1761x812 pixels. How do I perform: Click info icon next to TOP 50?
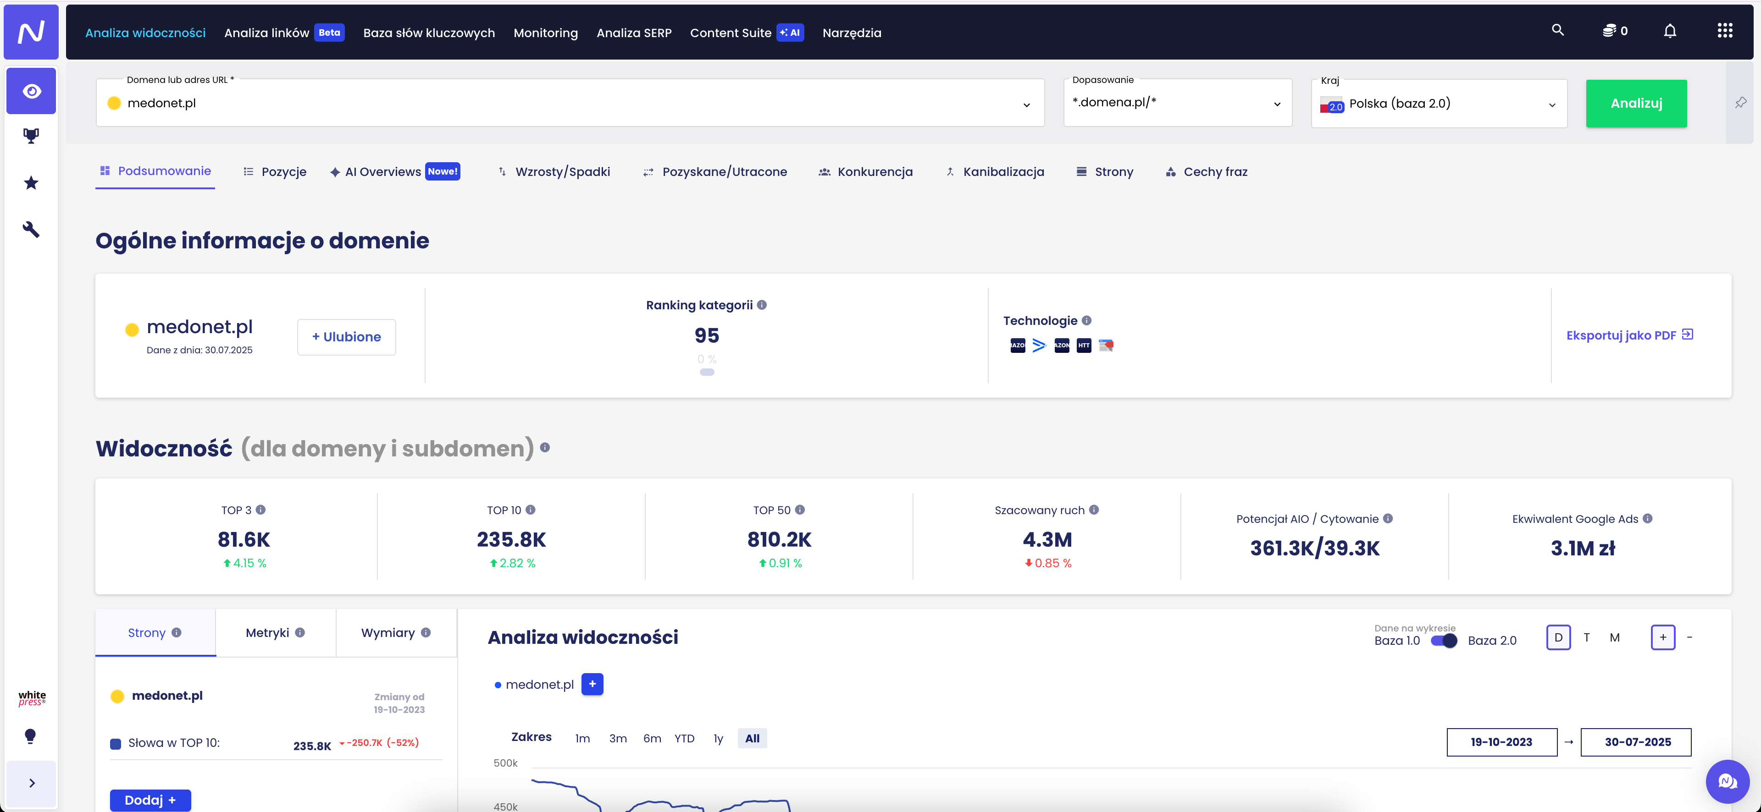800,510
